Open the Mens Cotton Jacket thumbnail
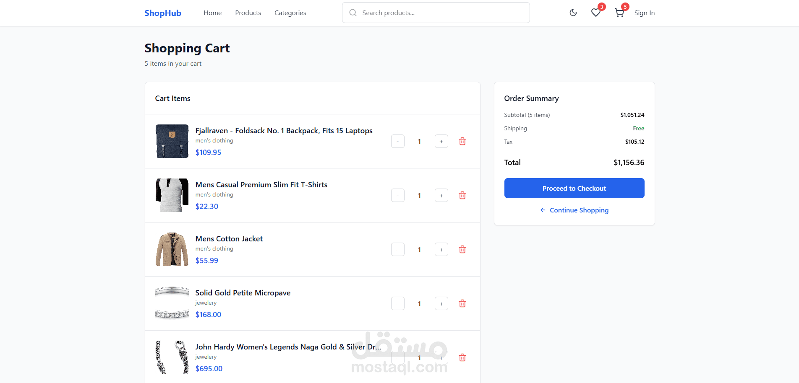Image resolution: width=799 pixels, height=383 pixels. point(172,249)
